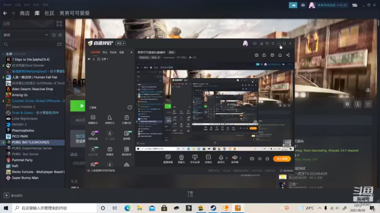
Task: Toggle visibility eye of 全屏1 source
Action: tap(89, 59)
